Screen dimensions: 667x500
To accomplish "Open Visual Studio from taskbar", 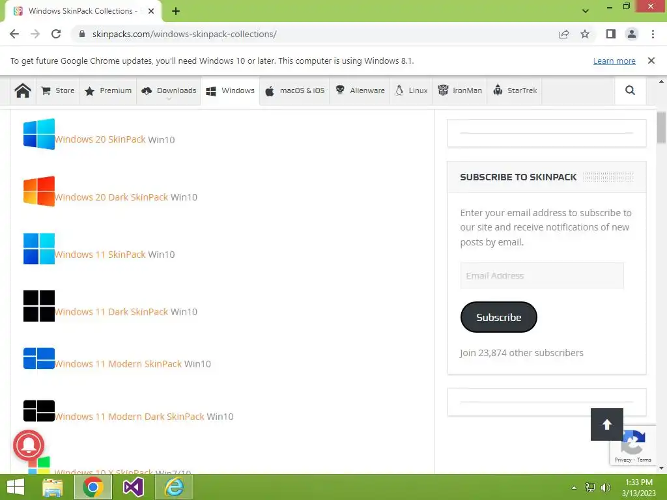I will click(134, 487).
